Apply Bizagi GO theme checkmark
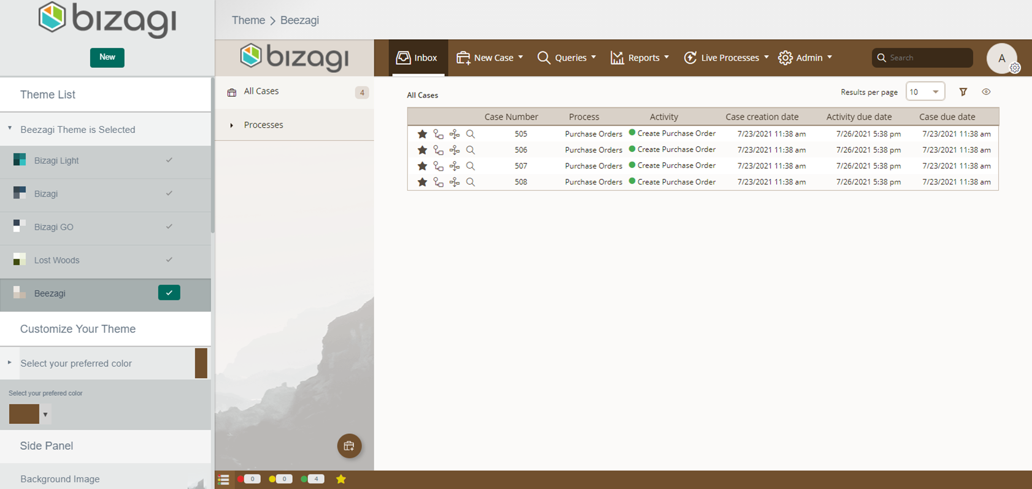The width and height of the screenshot is (1032, 489). tap(169, 226)
